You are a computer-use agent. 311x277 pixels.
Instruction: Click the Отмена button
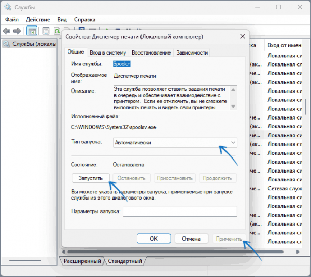point(191,239)
